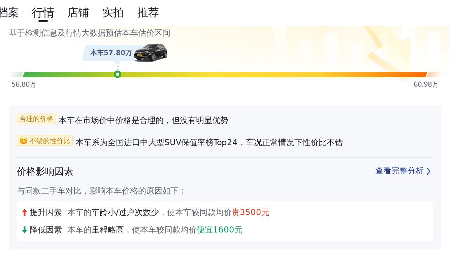Click the 60.98万 maximum price label
This screenshot has height=258, width=450.
(x=426, y=84)
